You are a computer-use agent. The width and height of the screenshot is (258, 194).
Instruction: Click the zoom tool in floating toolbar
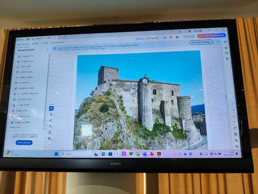tap(51, 115)
